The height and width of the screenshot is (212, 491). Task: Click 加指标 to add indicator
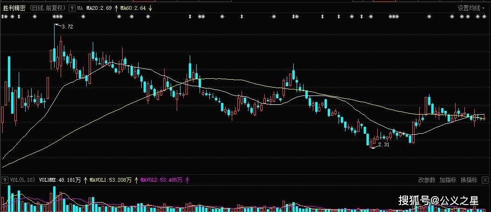448,180
